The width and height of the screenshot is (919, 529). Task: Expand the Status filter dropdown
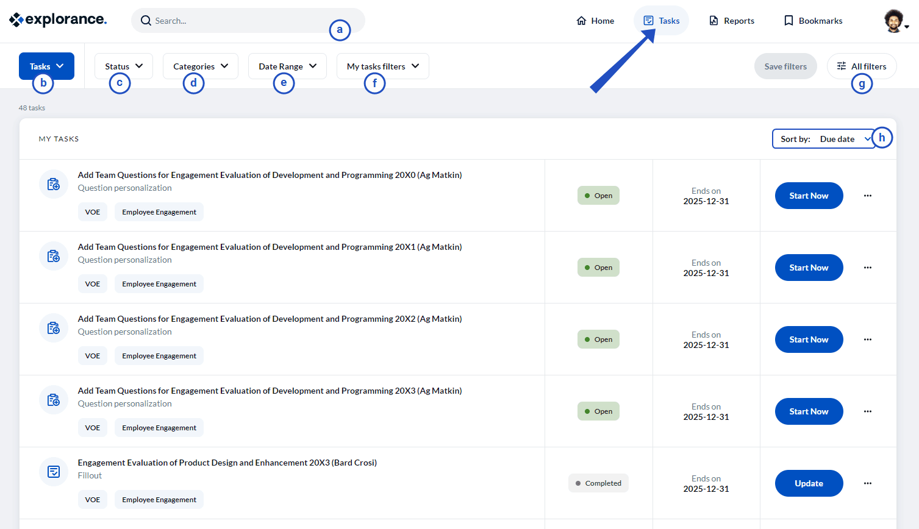pyautogui.click(x=123, y=66)
